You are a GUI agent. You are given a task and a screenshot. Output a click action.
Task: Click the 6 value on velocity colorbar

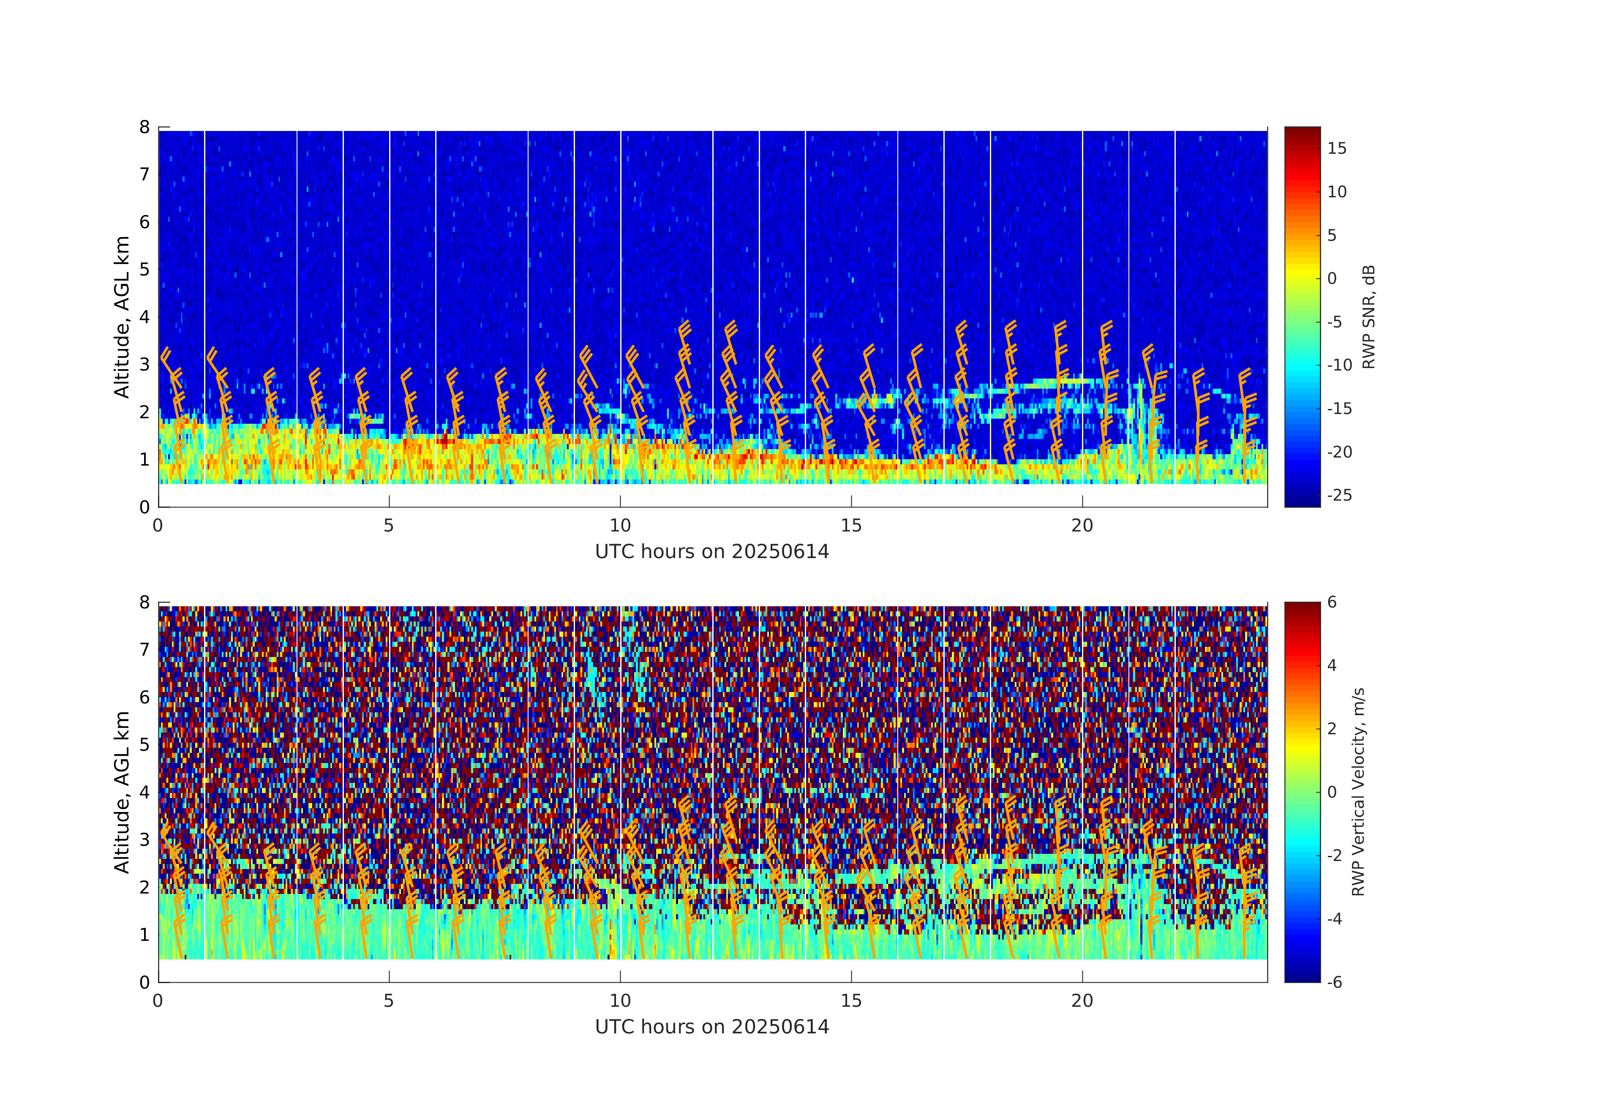coord(1332,602)
